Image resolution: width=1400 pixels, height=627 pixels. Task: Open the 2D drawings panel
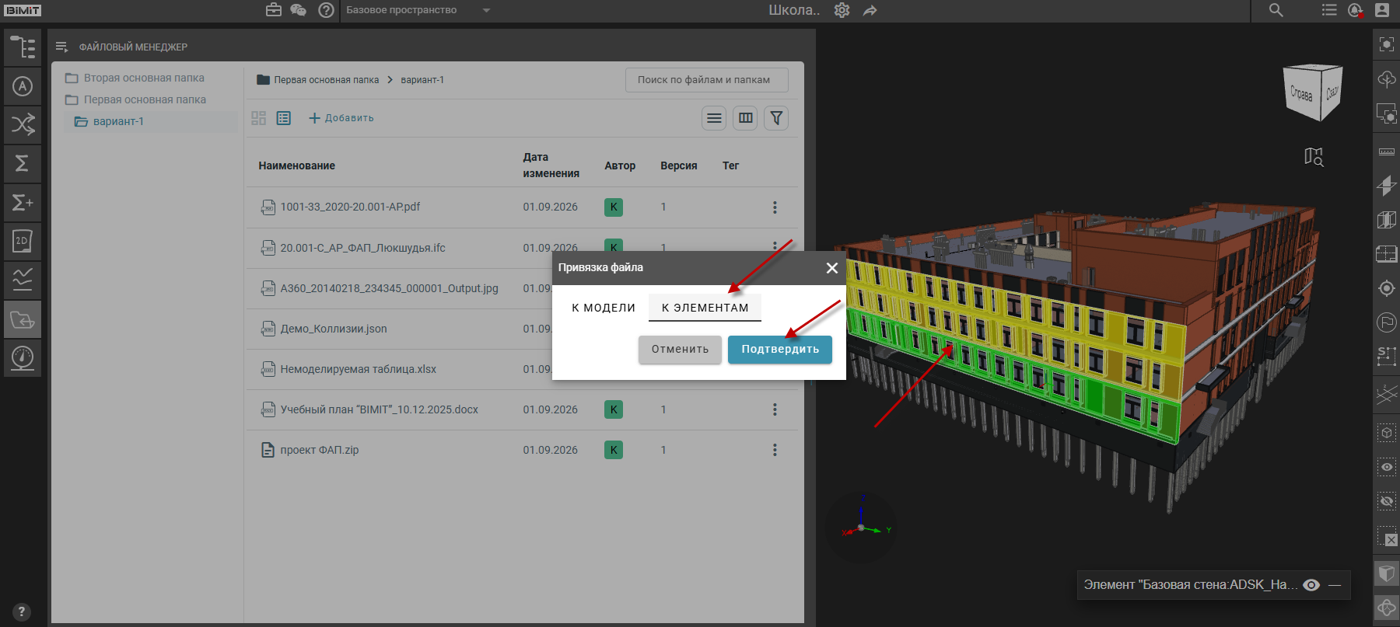tap(23, 241)
